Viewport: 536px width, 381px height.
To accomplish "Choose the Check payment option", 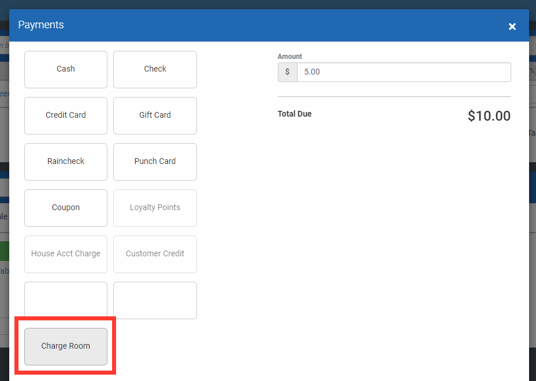I will coord(155,69).
